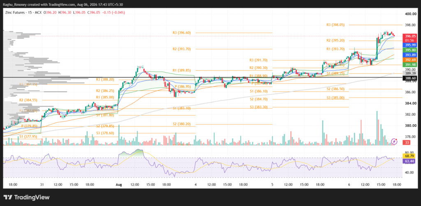Click the R3 (391.70) pivot label
Image resolution: width=421 pixels, height=206 pixels.
[259, 60]
